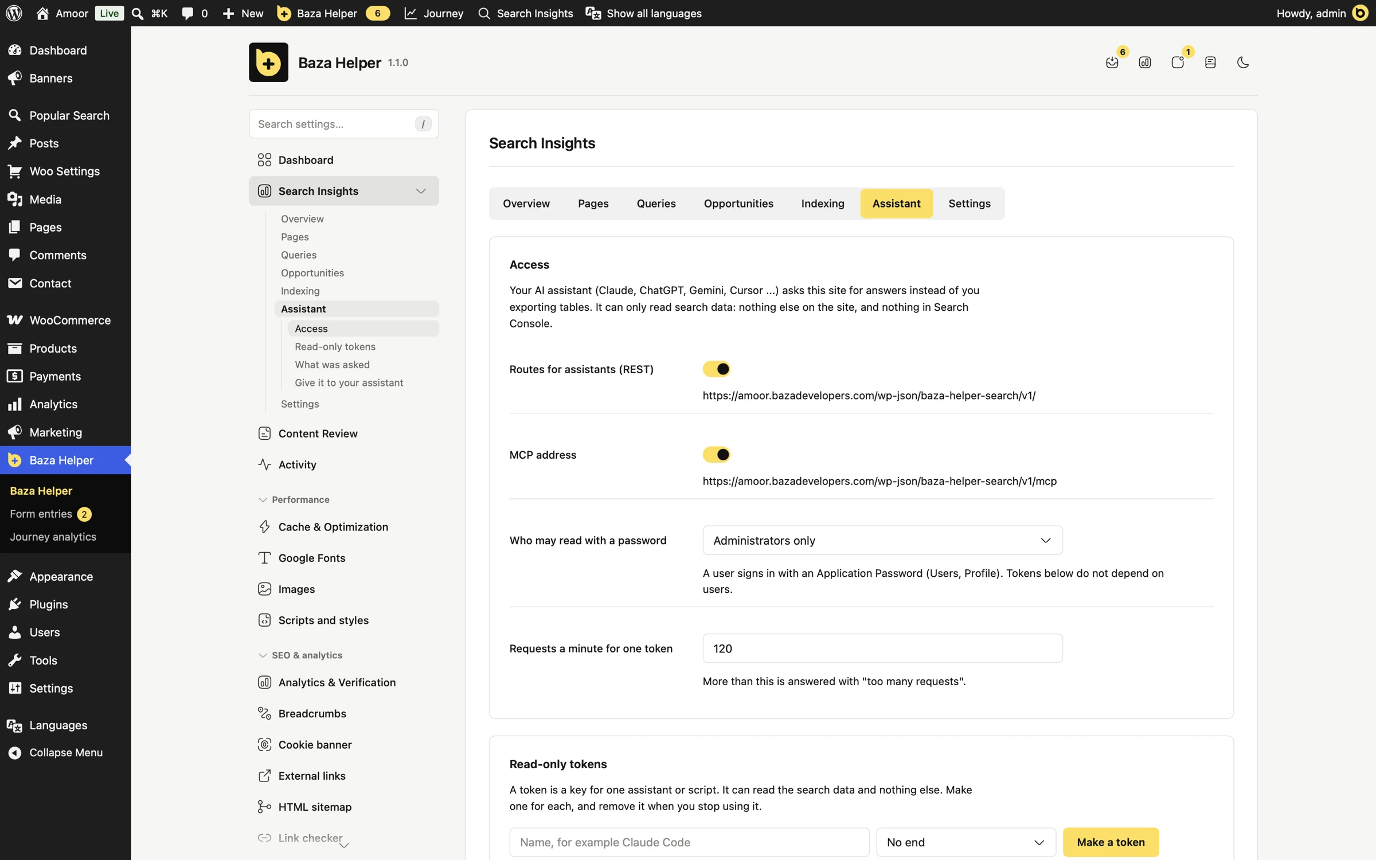Open WordPress logo menu in admin bar

14,13
